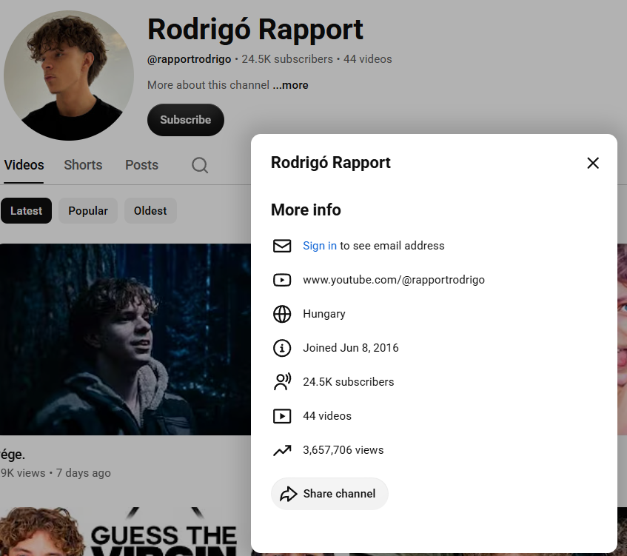Open the channel profile picture
This screenshot has width=627, height=556.
tap(69, 76)
